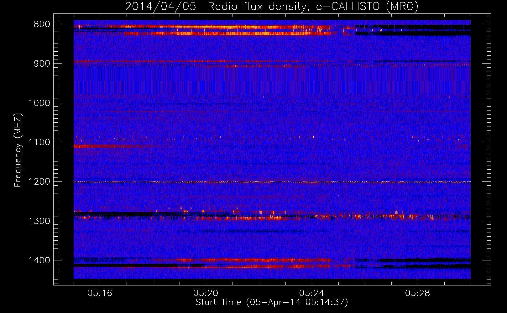Select the 900 frequency tick label
Viewport: 507px width, 313px height.
(x=42, y=64)
